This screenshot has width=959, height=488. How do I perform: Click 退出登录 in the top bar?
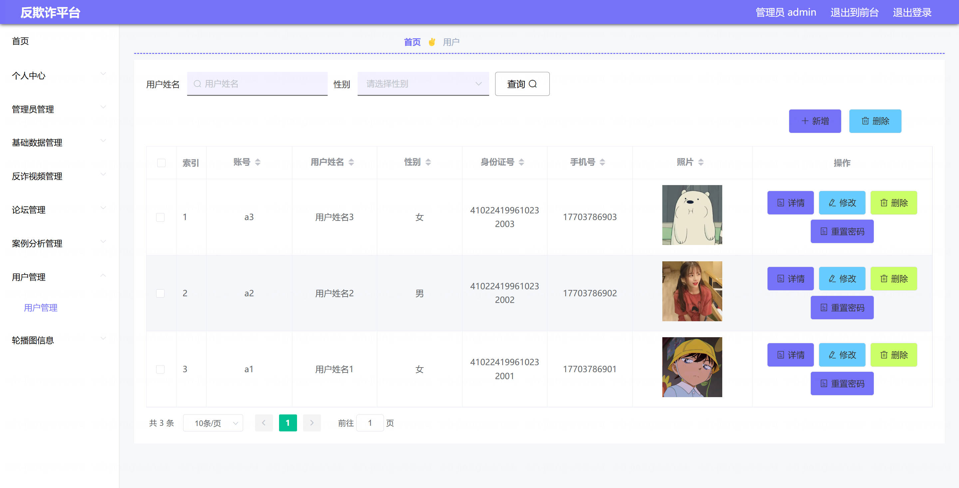coord(912,12)
